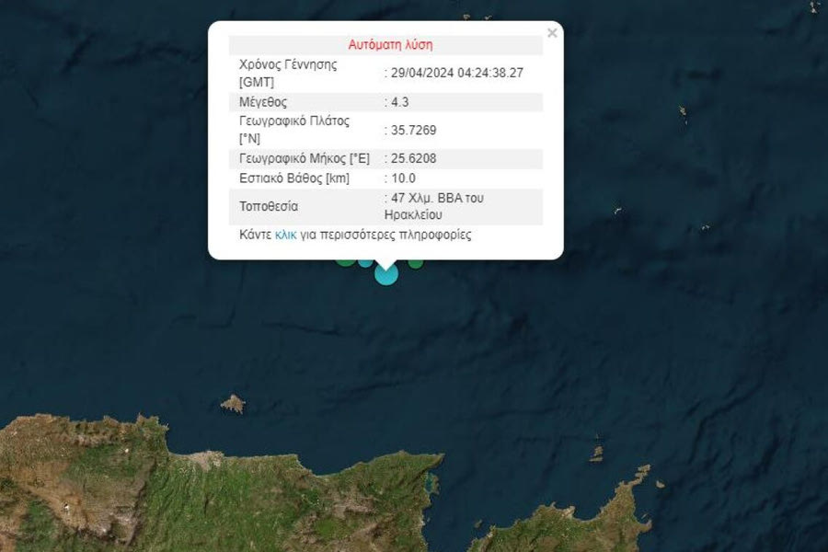Select the large blue epicenter marker below the popup

tap(386, 273)
